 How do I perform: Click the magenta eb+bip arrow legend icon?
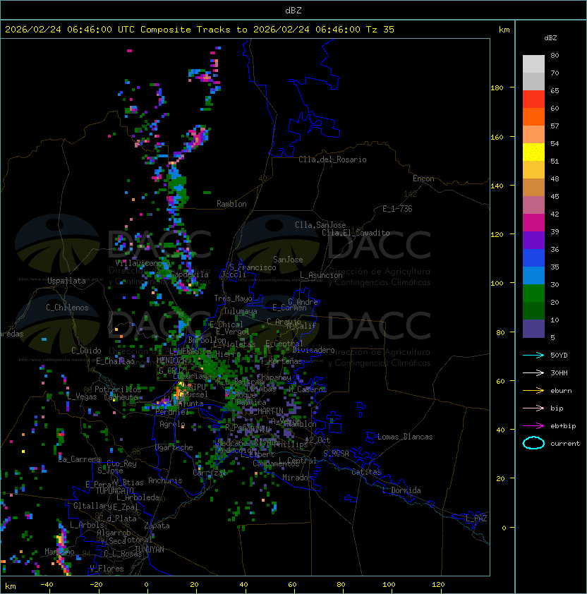coord(533,426)
